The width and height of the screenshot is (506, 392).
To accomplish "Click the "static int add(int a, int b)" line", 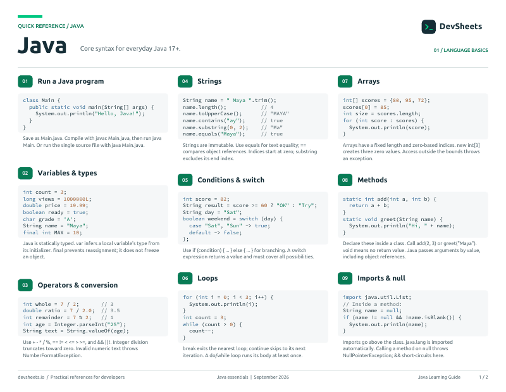I will click(x=389, y=199).
